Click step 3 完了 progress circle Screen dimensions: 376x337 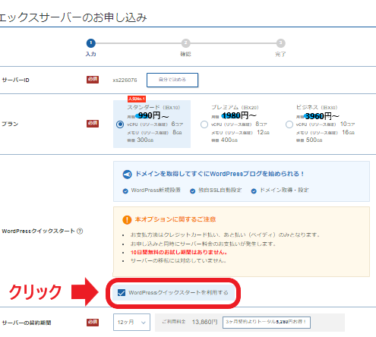(280, 43)
